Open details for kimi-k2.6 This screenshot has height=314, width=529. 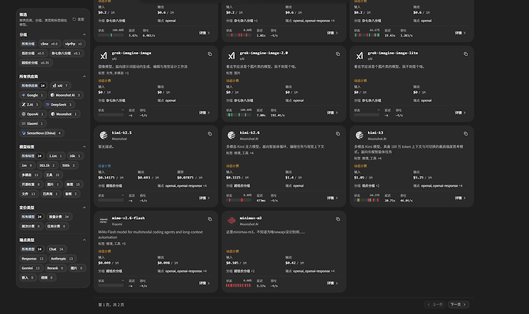332,198
